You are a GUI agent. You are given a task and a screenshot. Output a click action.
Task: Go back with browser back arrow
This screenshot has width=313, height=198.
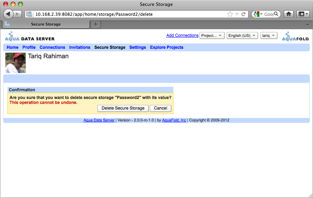pyautogui.click(x=8, y=14)
